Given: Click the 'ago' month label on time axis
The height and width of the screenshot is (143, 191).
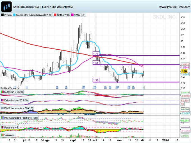Looking at the screenshot, I should [x=47, y=140].
